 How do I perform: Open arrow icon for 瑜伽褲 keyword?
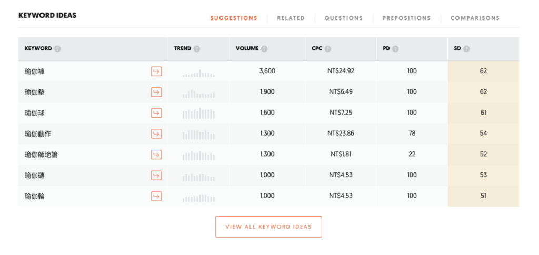pos(156,72)
